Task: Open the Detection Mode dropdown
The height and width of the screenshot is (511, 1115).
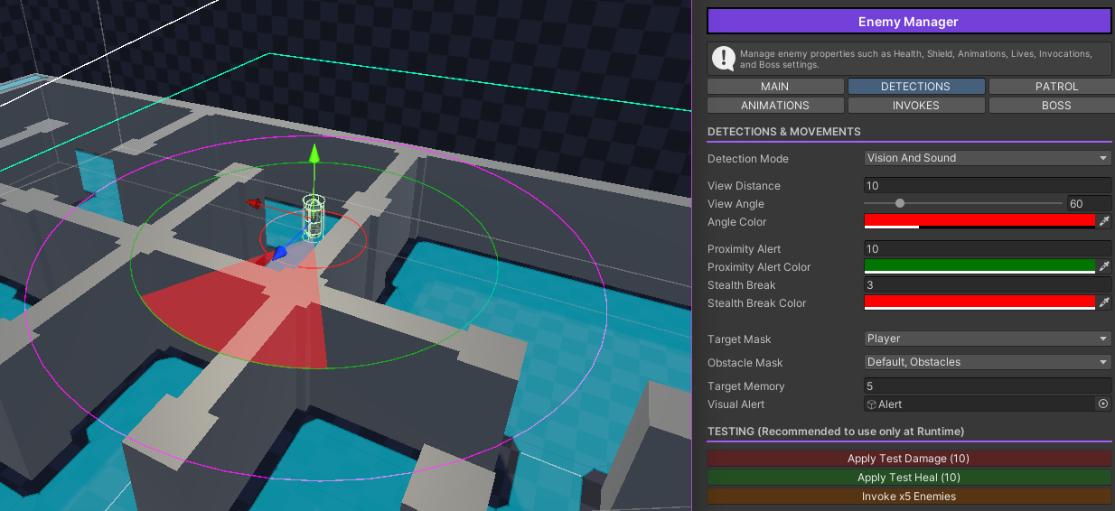Action: coord(987,158)
